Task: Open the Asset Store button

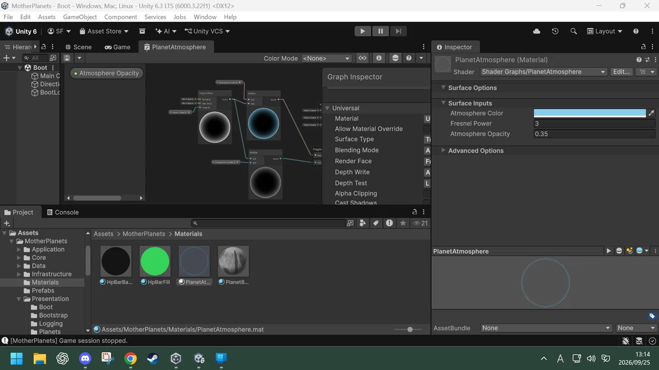Action: pos(104,31)
